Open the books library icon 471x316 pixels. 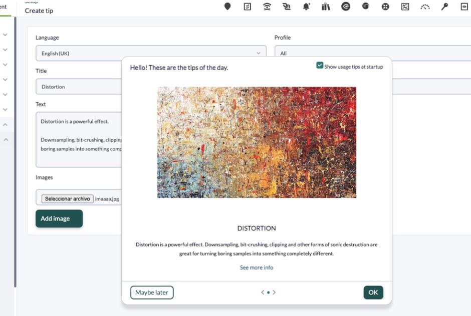[326, 6]
